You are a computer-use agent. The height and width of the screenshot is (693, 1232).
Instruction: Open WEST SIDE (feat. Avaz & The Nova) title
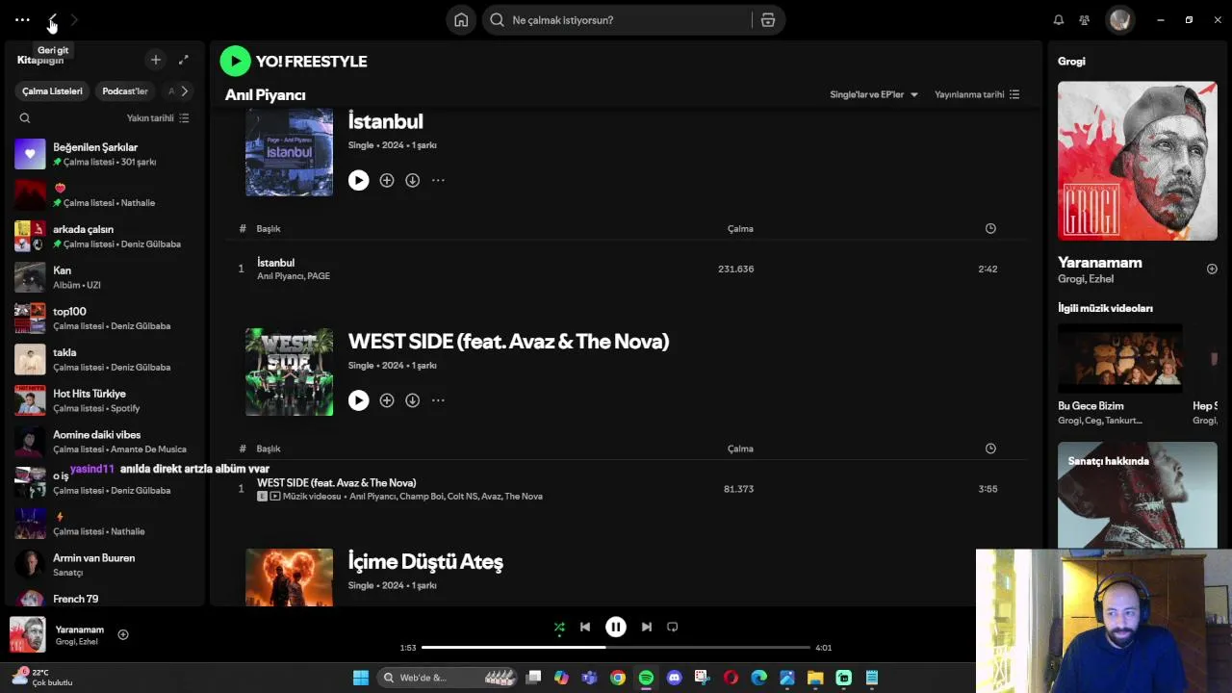[508, 342]
